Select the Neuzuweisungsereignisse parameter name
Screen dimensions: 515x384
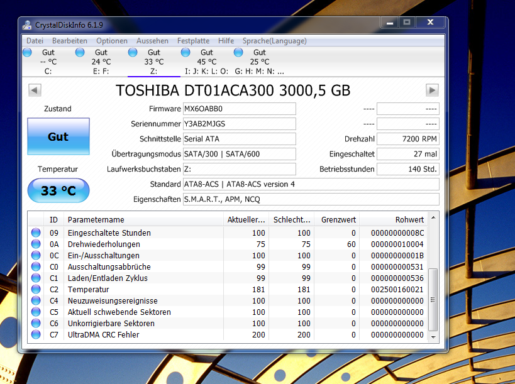[113, 300]
